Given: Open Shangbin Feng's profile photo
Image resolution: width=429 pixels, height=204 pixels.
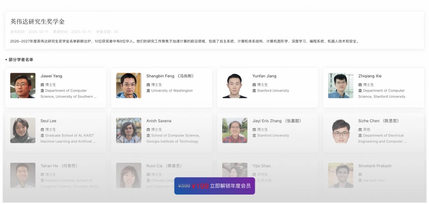Looking at the screenshot, I should point(129,85).
